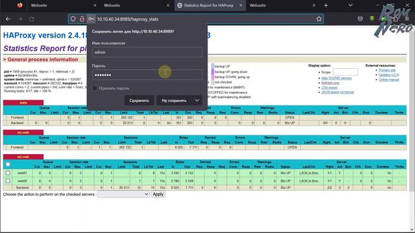Open the Pocket save icon

pyautogui.click(x=361, y=19)
